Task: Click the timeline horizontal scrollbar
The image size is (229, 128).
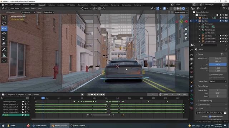Action: tap(109, 119)
